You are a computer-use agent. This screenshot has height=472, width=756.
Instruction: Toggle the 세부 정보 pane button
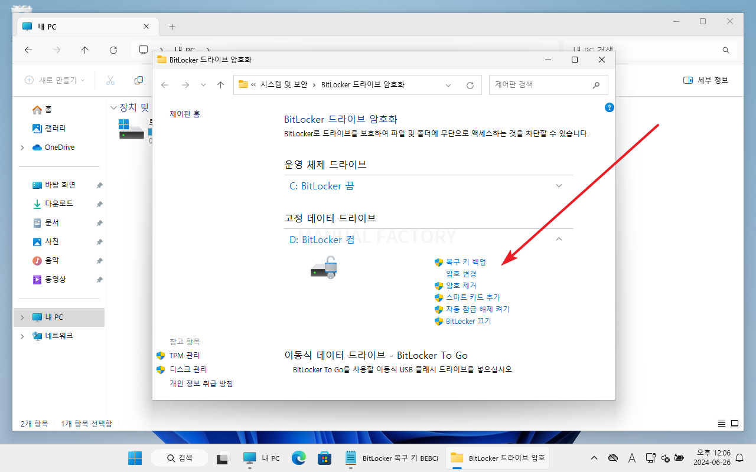(706, 80)
